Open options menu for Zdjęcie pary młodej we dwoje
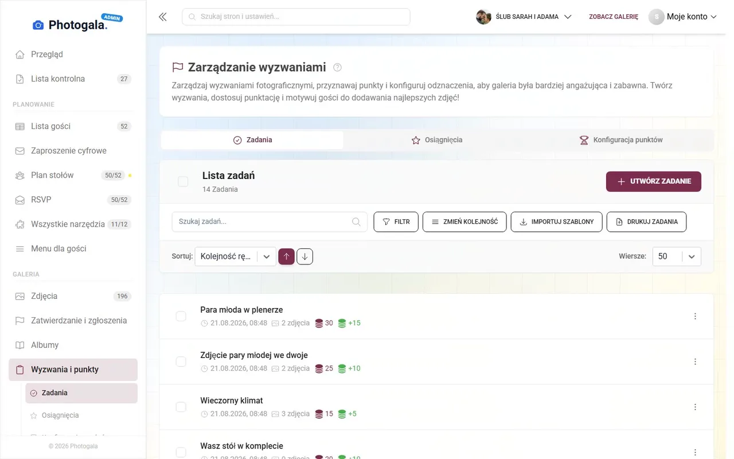 [x=695, y=361]
